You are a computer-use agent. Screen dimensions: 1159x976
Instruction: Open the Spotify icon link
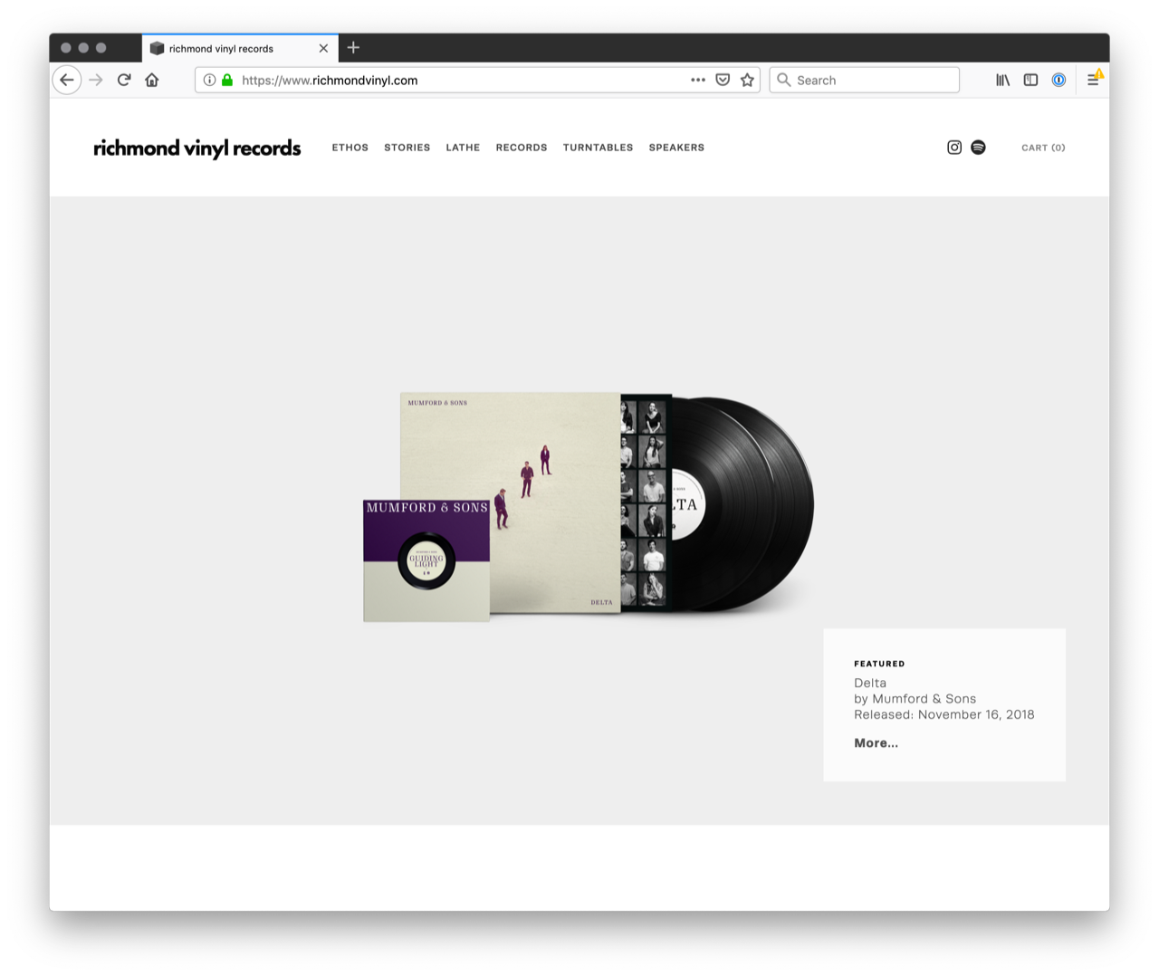(x=978, y=148)
